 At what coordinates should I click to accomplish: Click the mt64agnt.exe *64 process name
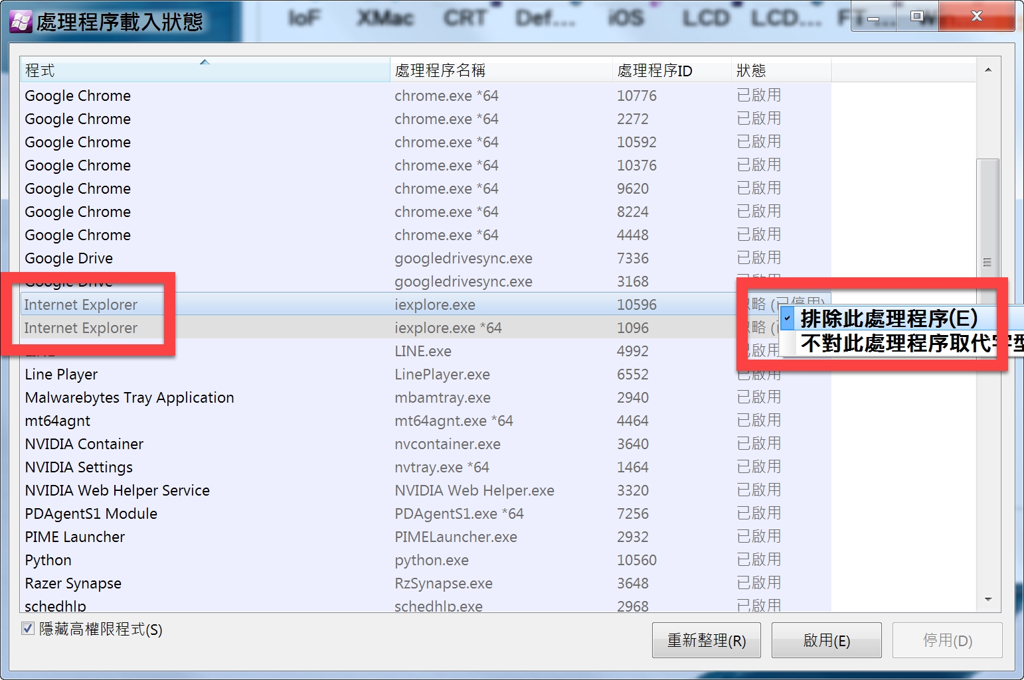coord(454,421)
